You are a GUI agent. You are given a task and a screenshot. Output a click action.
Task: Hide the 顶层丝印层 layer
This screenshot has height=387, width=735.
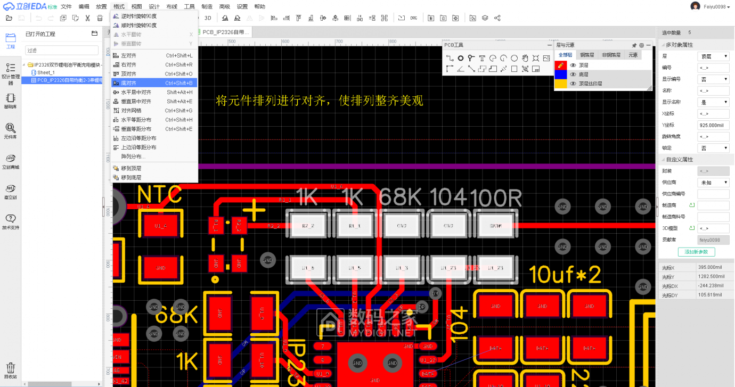point(574,84)
